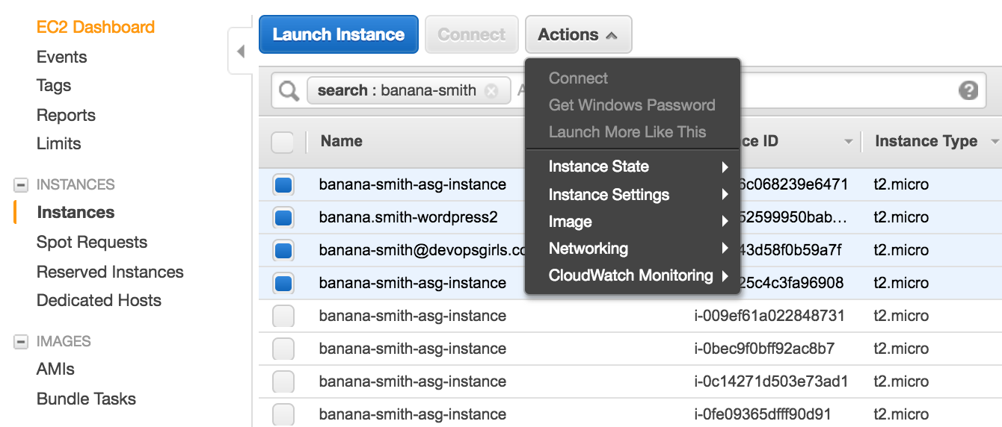Uncheck the banana.smith-wordpress2 instance row
This screenshot has width=1002, height=427.
point(283,218)
